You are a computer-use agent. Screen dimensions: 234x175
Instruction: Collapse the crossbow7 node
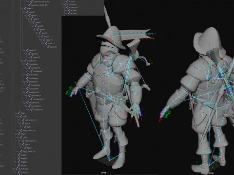pos(24,82)
